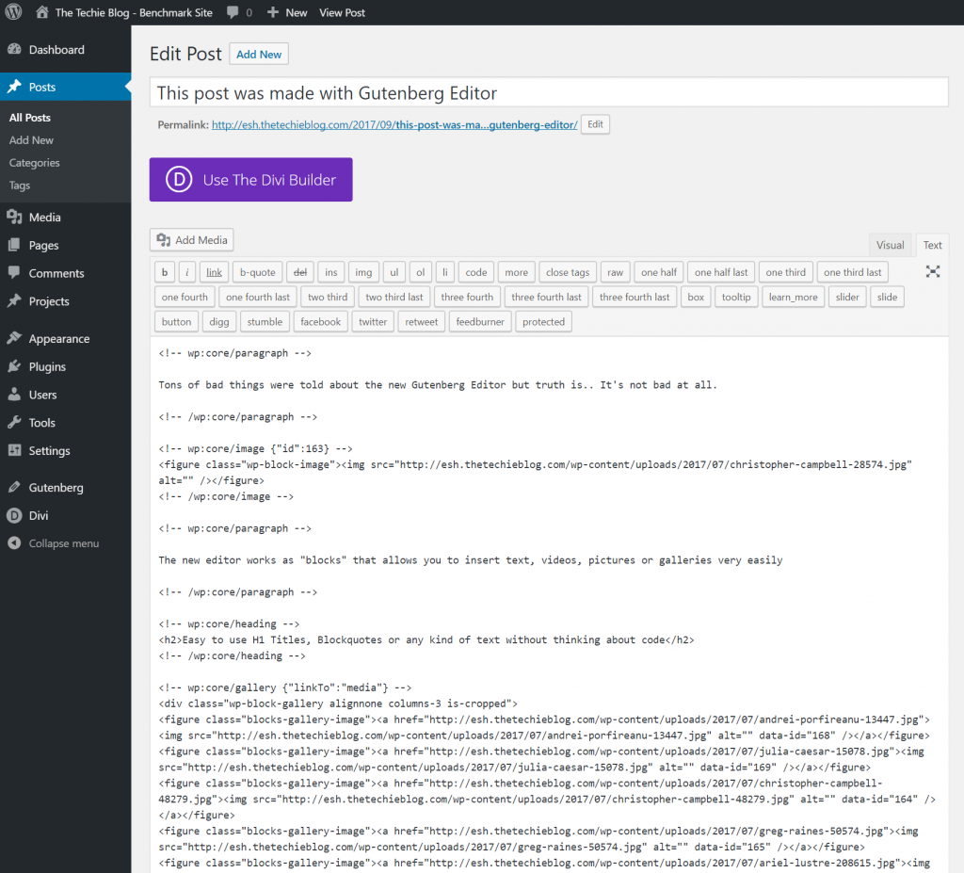Click the Use The Divi Builder label
Viewport: 964px width, 873px height.
[269, 180]
